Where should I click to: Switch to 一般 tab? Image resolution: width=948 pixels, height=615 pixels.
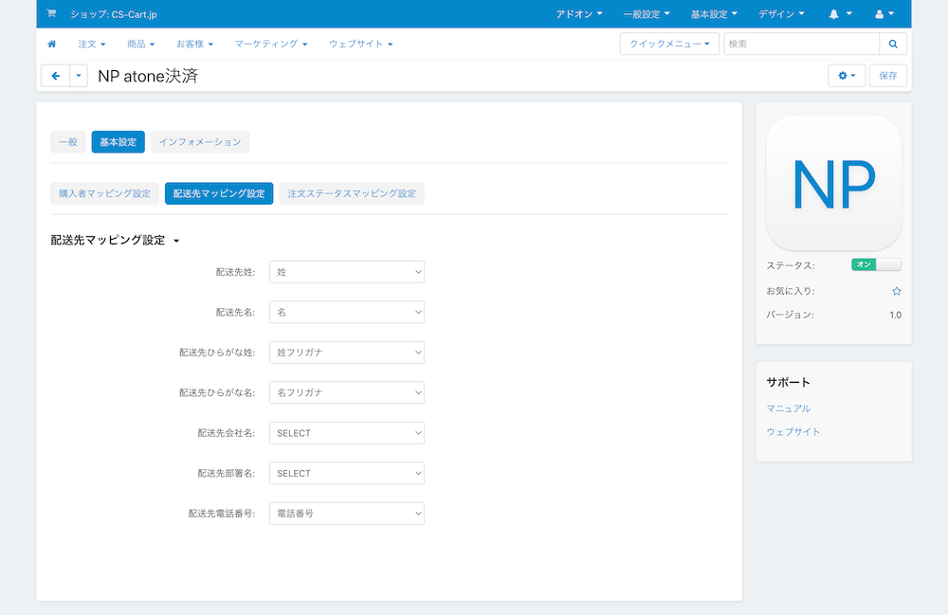(x=68, y=142)
